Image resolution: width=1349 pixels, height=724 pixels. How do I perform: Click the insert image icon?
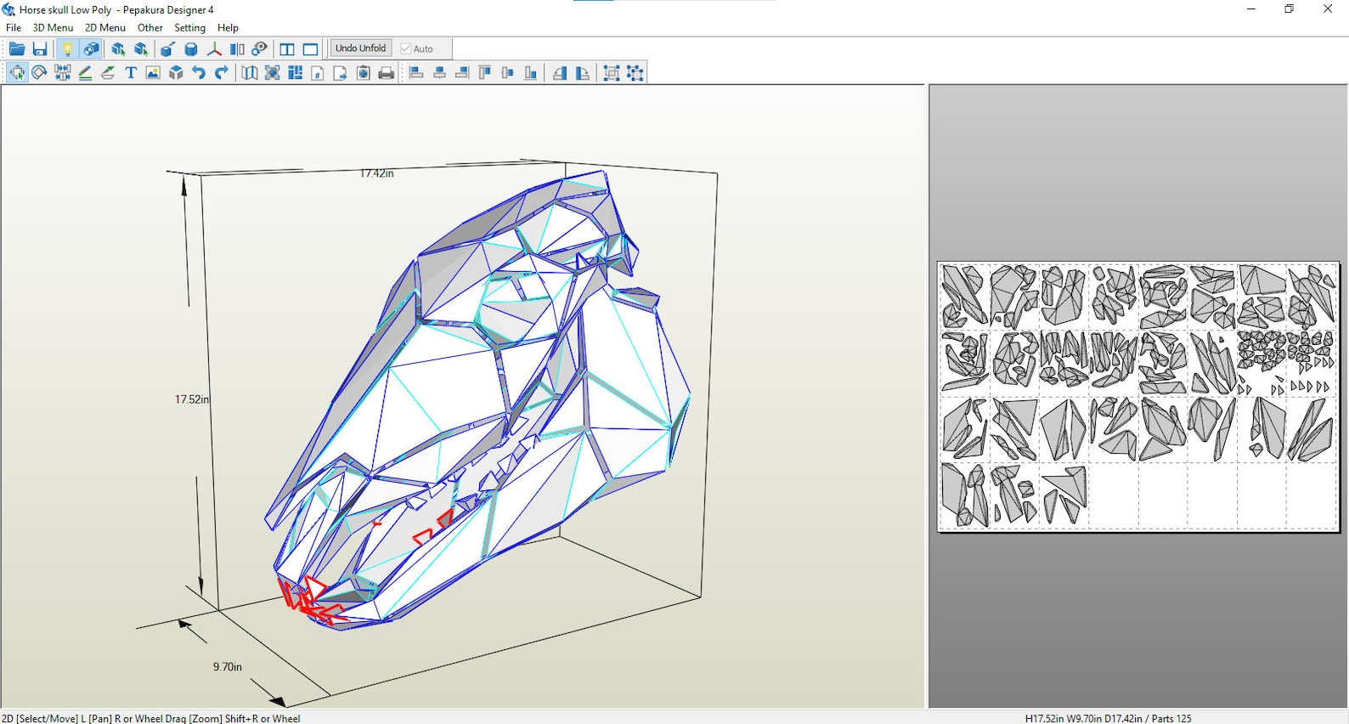(153, 73)
